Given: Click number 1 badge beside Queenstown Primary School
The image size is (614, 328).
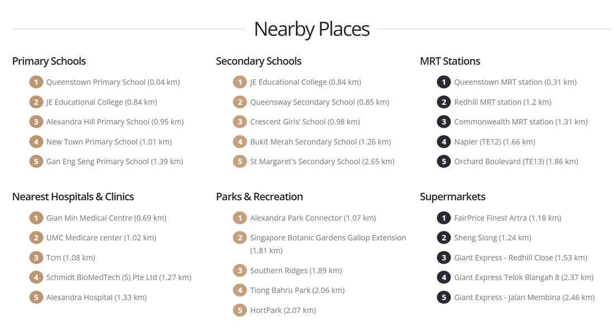Looking at the screenshot, I should pyautogui.click(x=36, y=82).
